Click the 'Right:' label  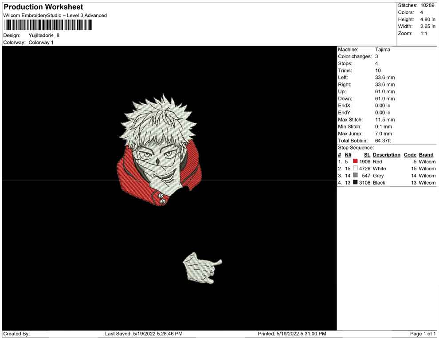coord(345,85)
